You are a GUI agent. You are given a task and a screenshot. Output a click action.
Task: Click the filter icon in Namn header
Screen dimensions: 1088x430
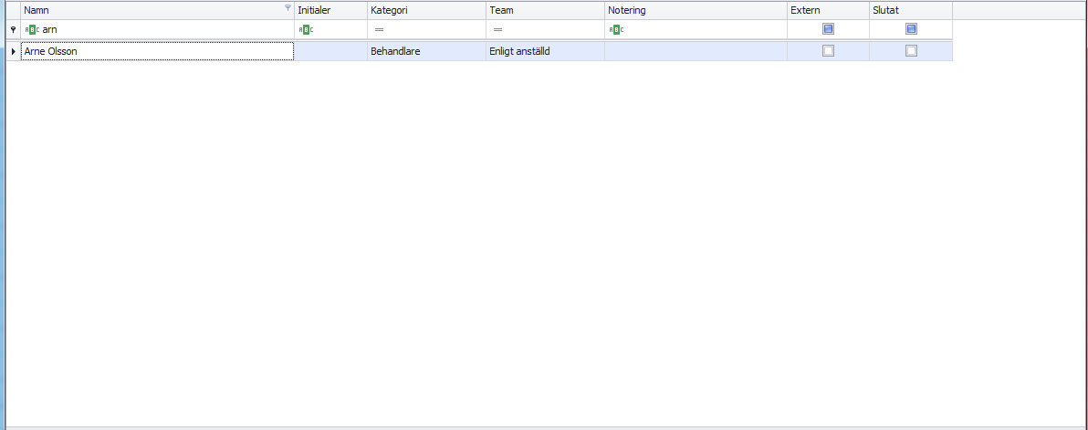(288, 8)
